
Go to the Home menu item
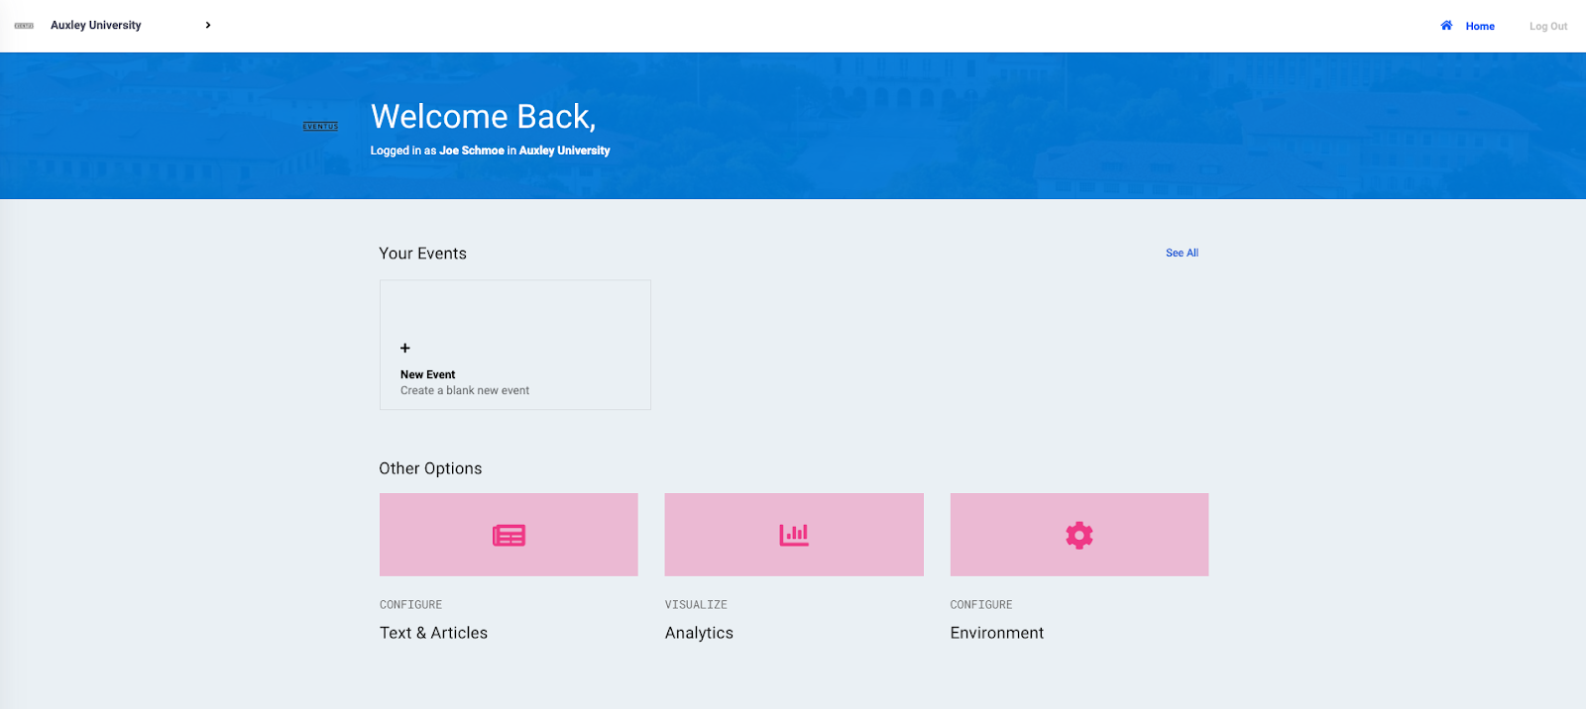pyautogui.click(x=1480, y=26)
